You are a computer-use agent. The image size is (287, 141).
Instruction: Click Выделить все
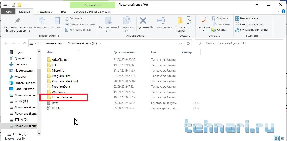point(247,19)
